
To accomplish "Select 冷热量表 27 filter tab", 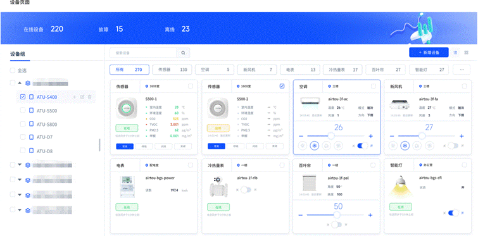I will click(343, 70).
